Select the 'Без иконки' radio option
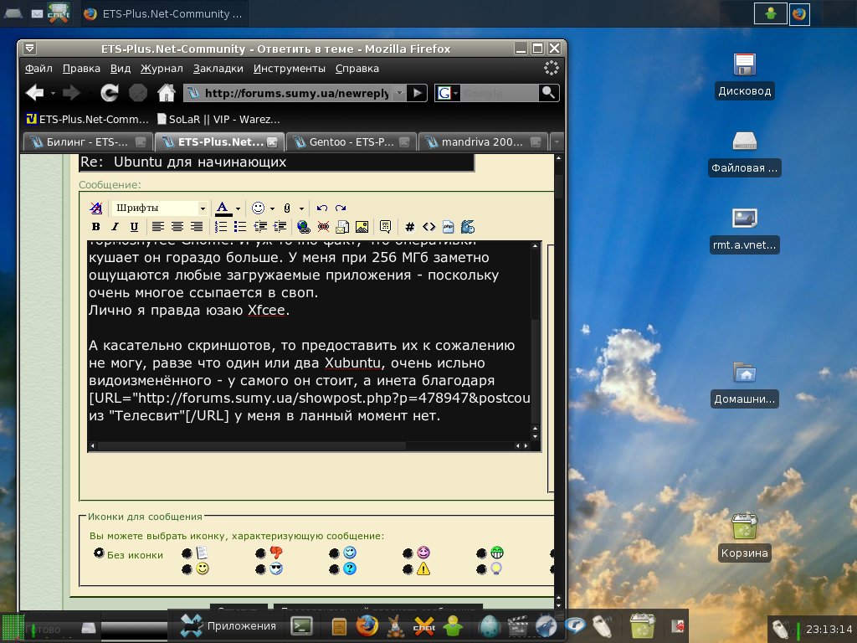 [x=100, y=553]
